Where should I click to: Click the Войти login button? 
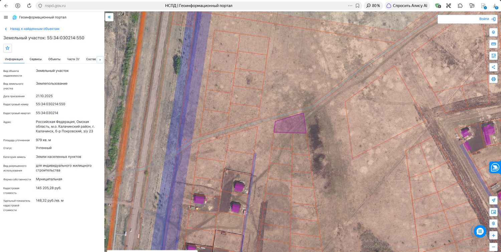(x=487, y=19)
